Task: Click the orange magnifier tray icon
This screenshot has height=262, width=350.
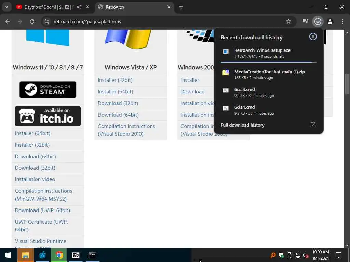Action: [x=273, y=255]
